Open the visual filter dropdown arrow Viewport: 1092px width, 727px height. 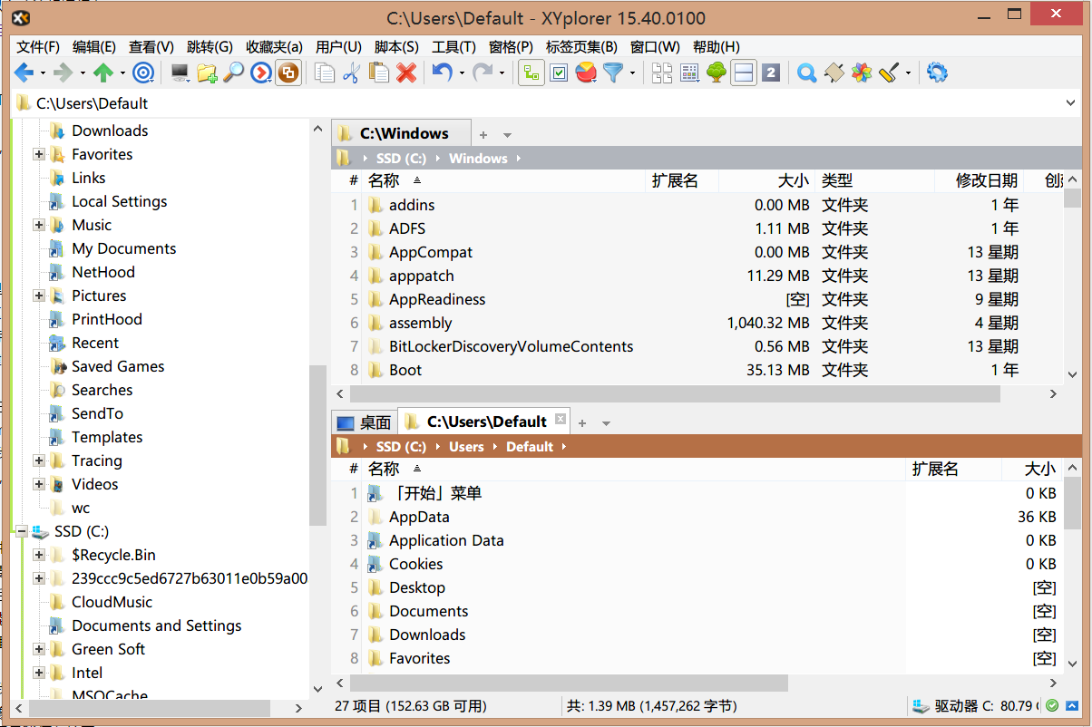(633, 73)
